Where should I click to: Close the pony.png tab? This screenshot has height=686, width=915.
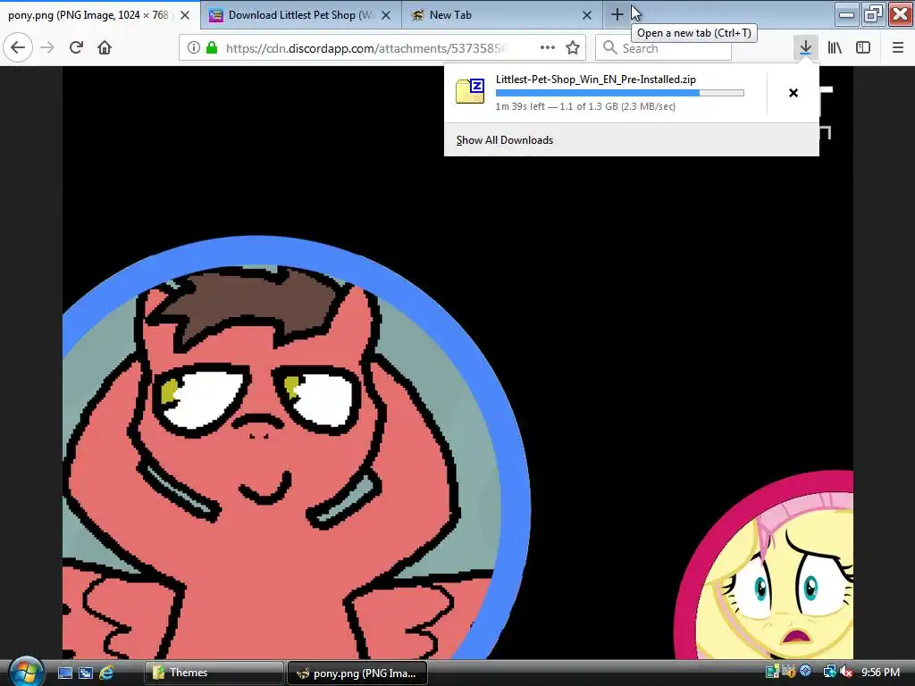(x=185, y=15)
